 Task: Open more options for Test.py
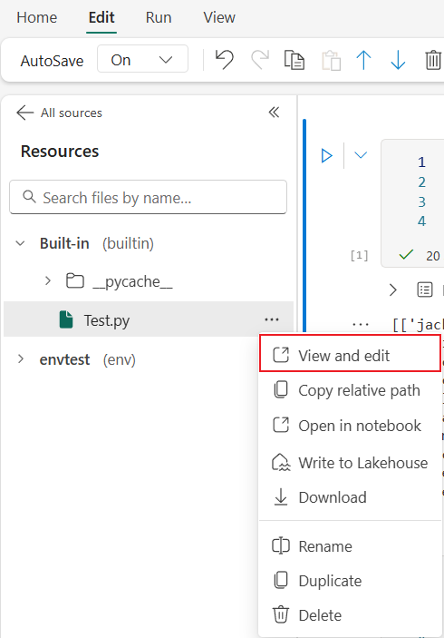point(272,319)
